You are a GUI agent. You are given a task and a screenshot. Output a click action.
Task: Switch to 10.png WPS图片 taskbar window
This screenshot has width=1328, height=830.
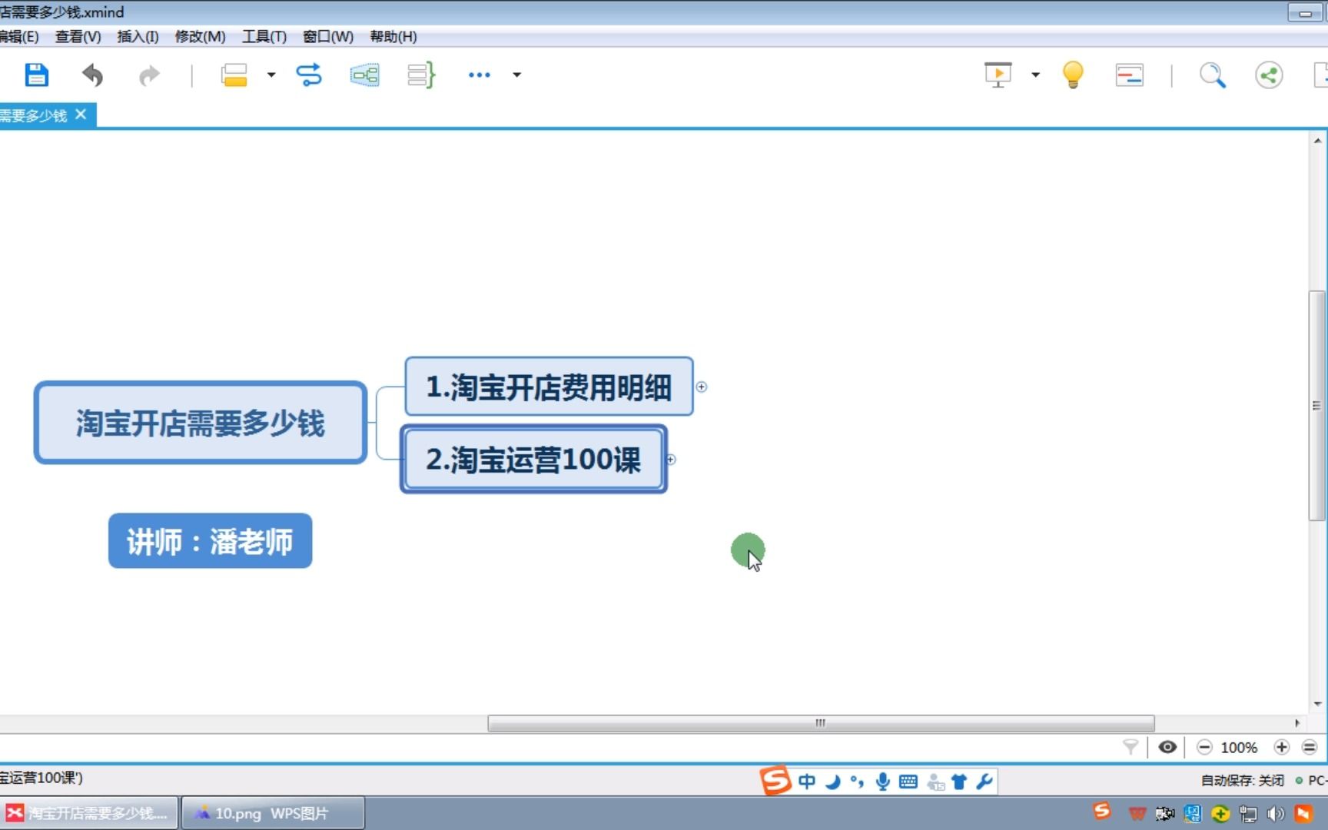273,813
